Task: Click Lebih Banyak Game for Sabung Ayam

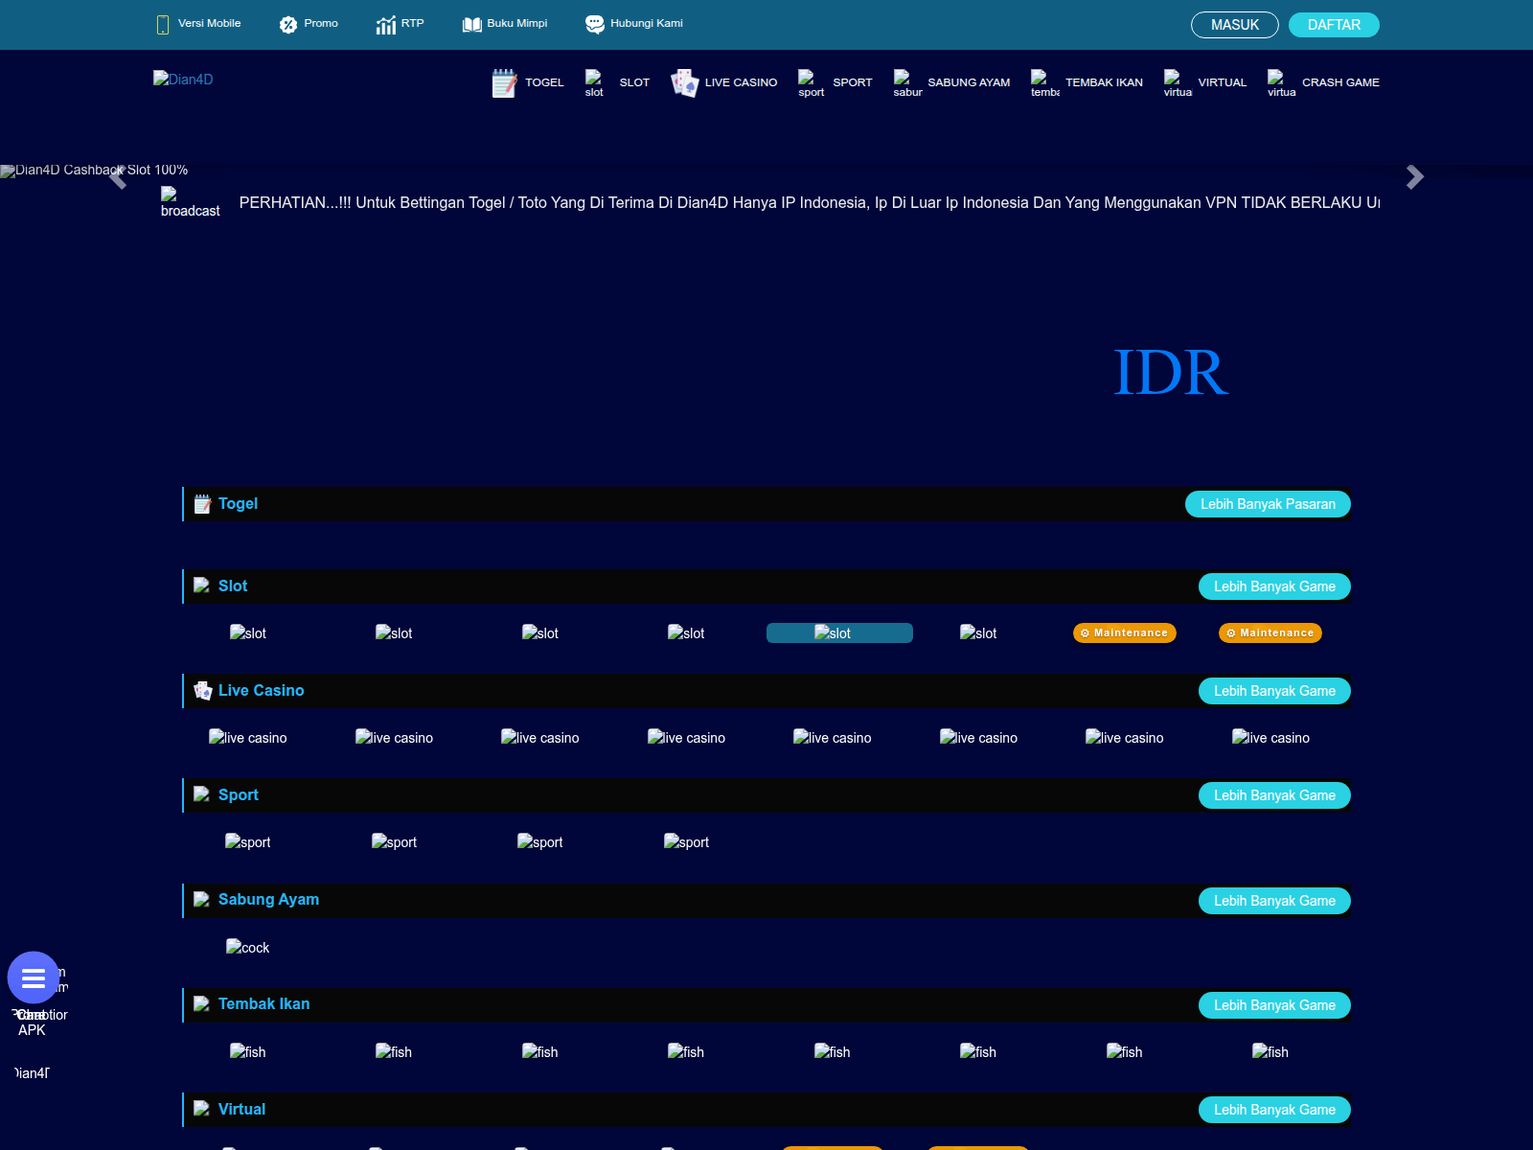Action: point(1274,901)
